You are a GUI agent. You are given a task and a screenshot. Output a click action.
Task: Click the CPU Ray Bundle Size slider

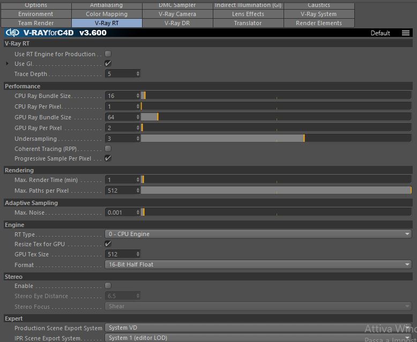pyautogui.click(x=276, y=96)
